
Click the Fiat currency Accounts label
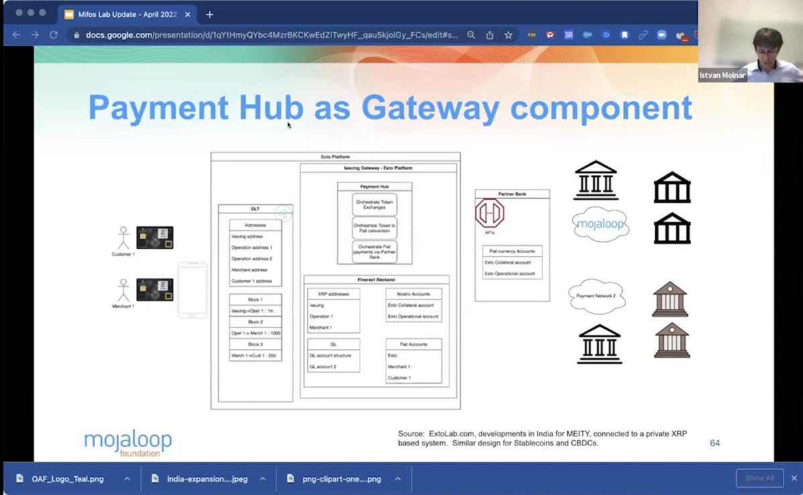tap(512, 251)
